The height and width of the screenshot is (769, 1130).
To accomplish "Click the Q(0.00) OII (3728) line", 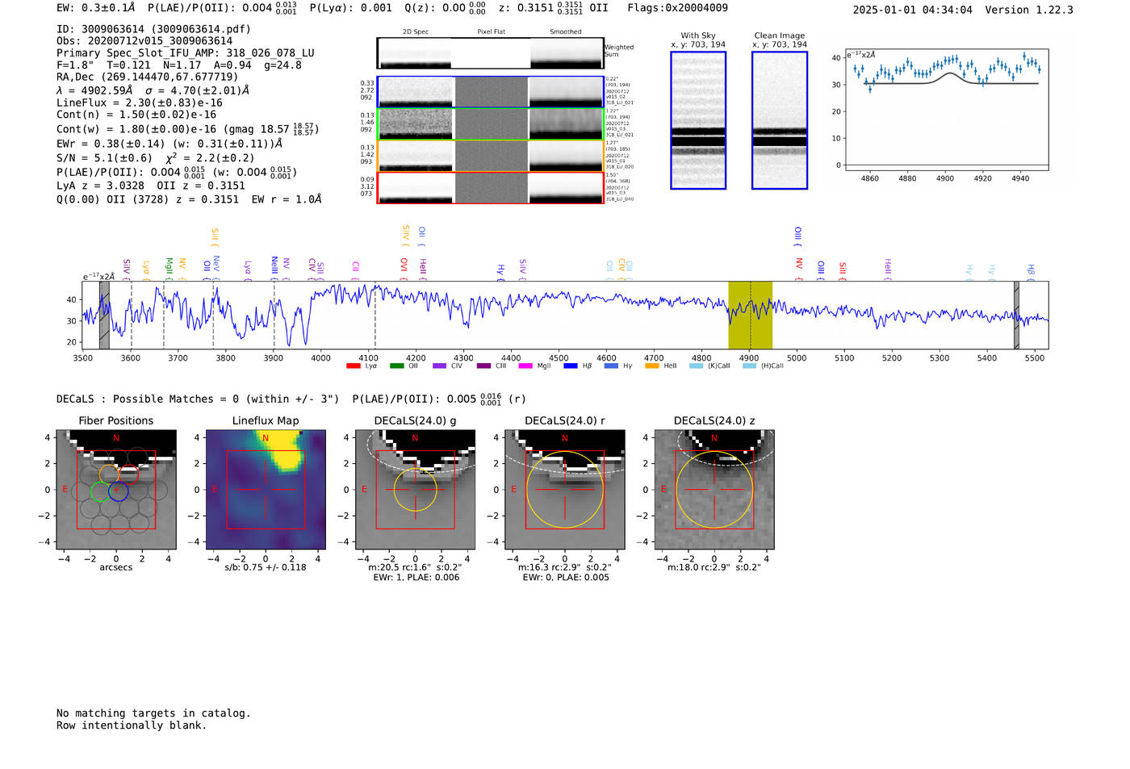I will point(189,199).
